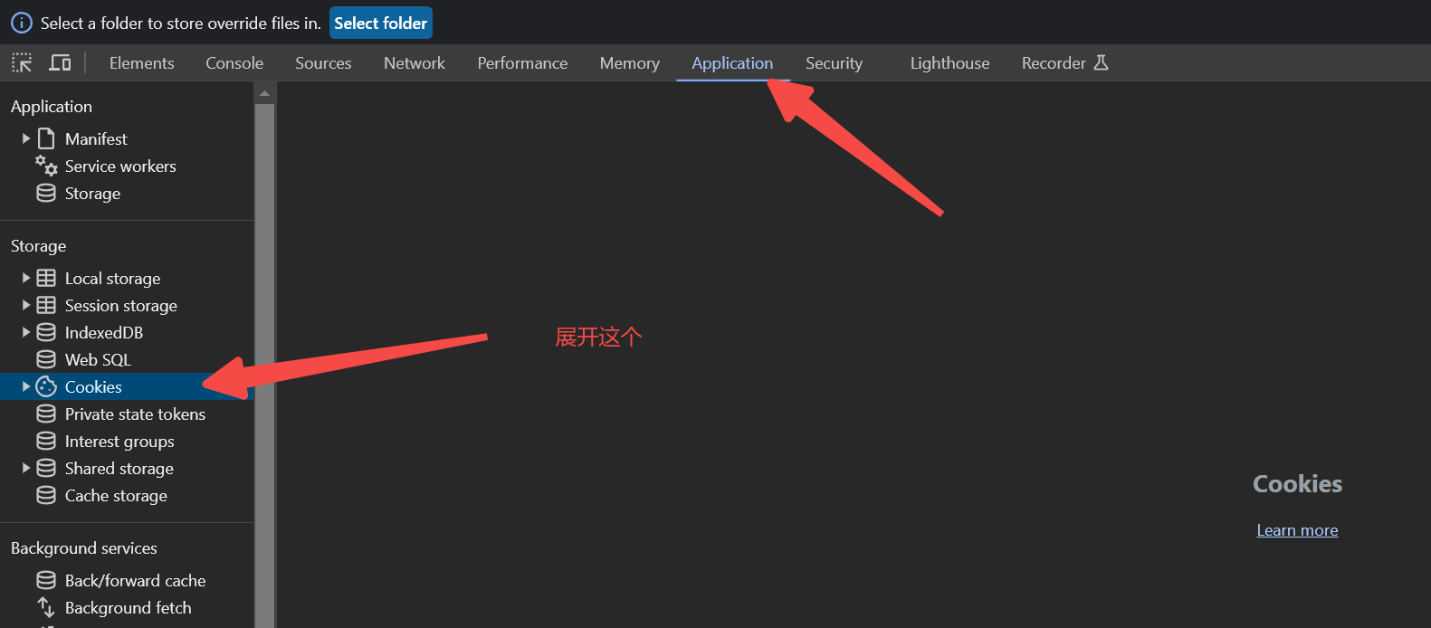Click the Application section heading in sidebar

click(52, 106)
